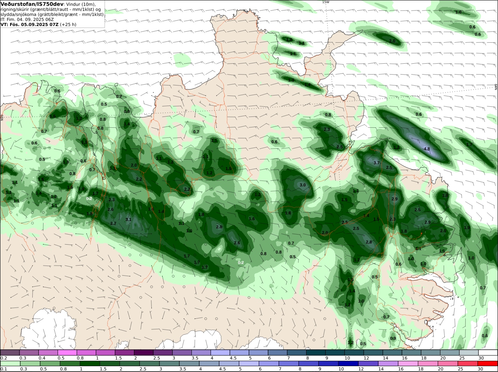
Task: Click the 4.8 precipitation maximum over the sea
Action: [x=427, y=149]
